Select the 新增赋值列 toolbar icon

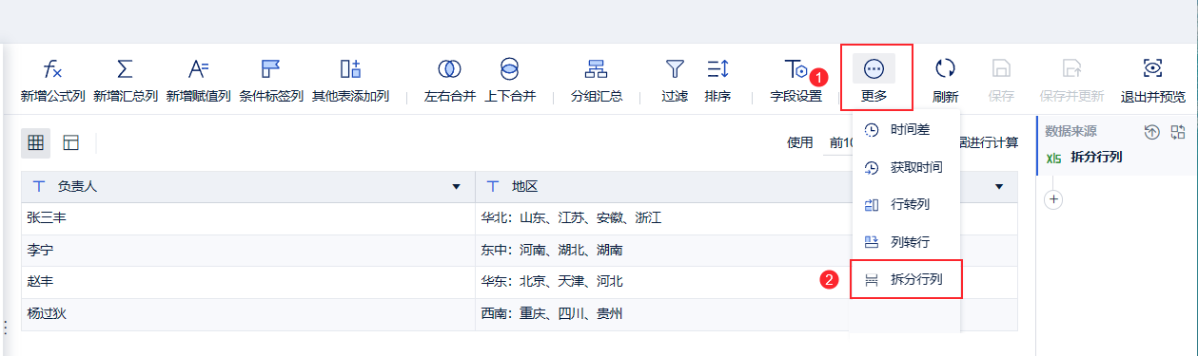coord(198,69)
